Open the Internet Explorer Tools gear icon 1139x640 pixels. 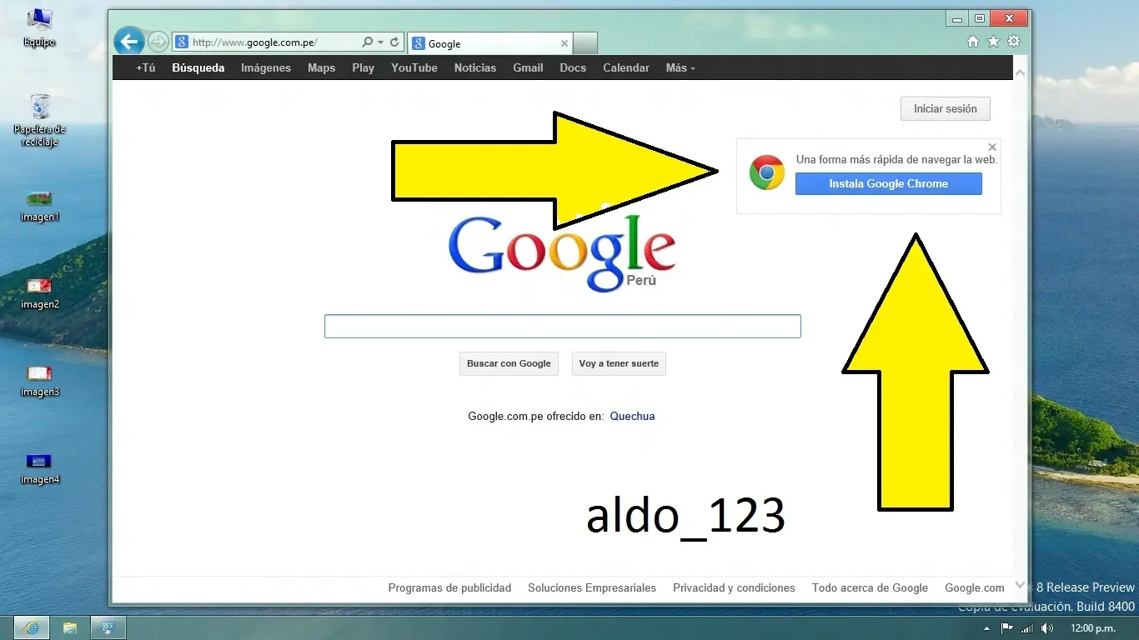[1014, 42]
